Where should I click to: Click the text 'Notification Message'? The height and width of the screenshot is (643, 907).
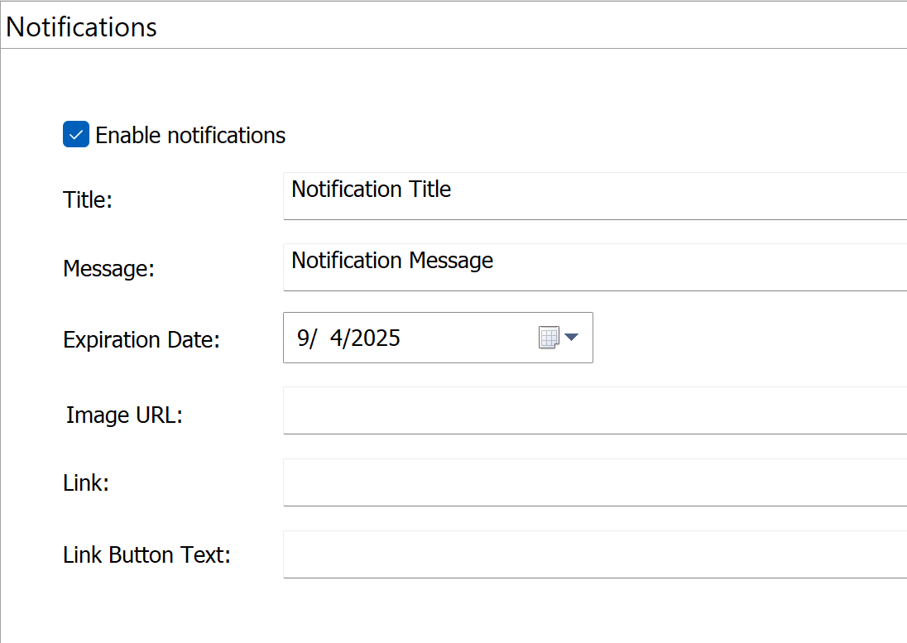click(391, 261)
